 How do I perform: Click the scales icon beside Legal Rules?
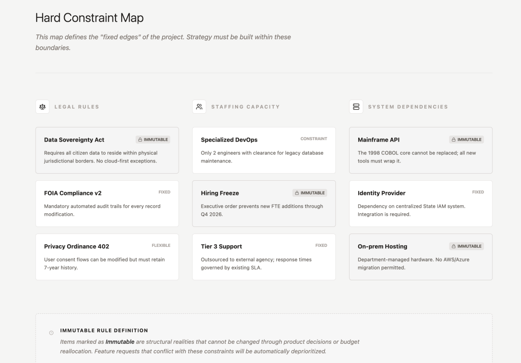(x=42, y=107)
